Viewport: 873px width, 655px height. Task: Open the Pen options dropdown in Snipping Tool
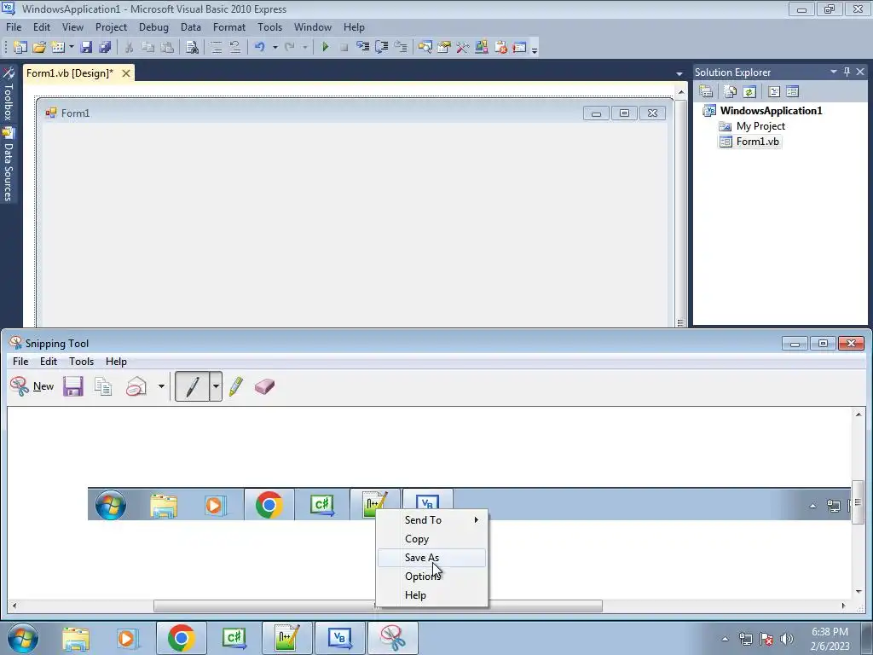(216, 386)
